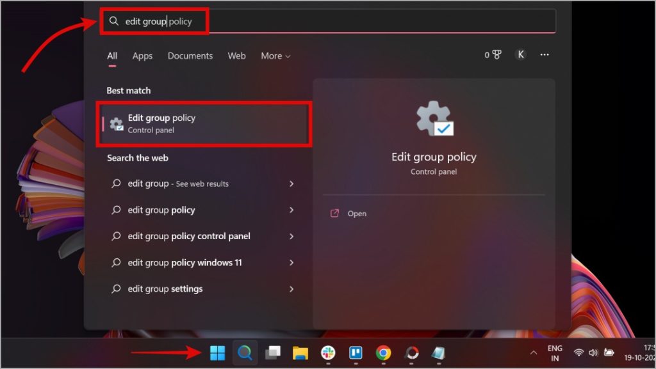Click the volume icon in system tray
Screen dimensions: 656x369
(x=593, y=353)
